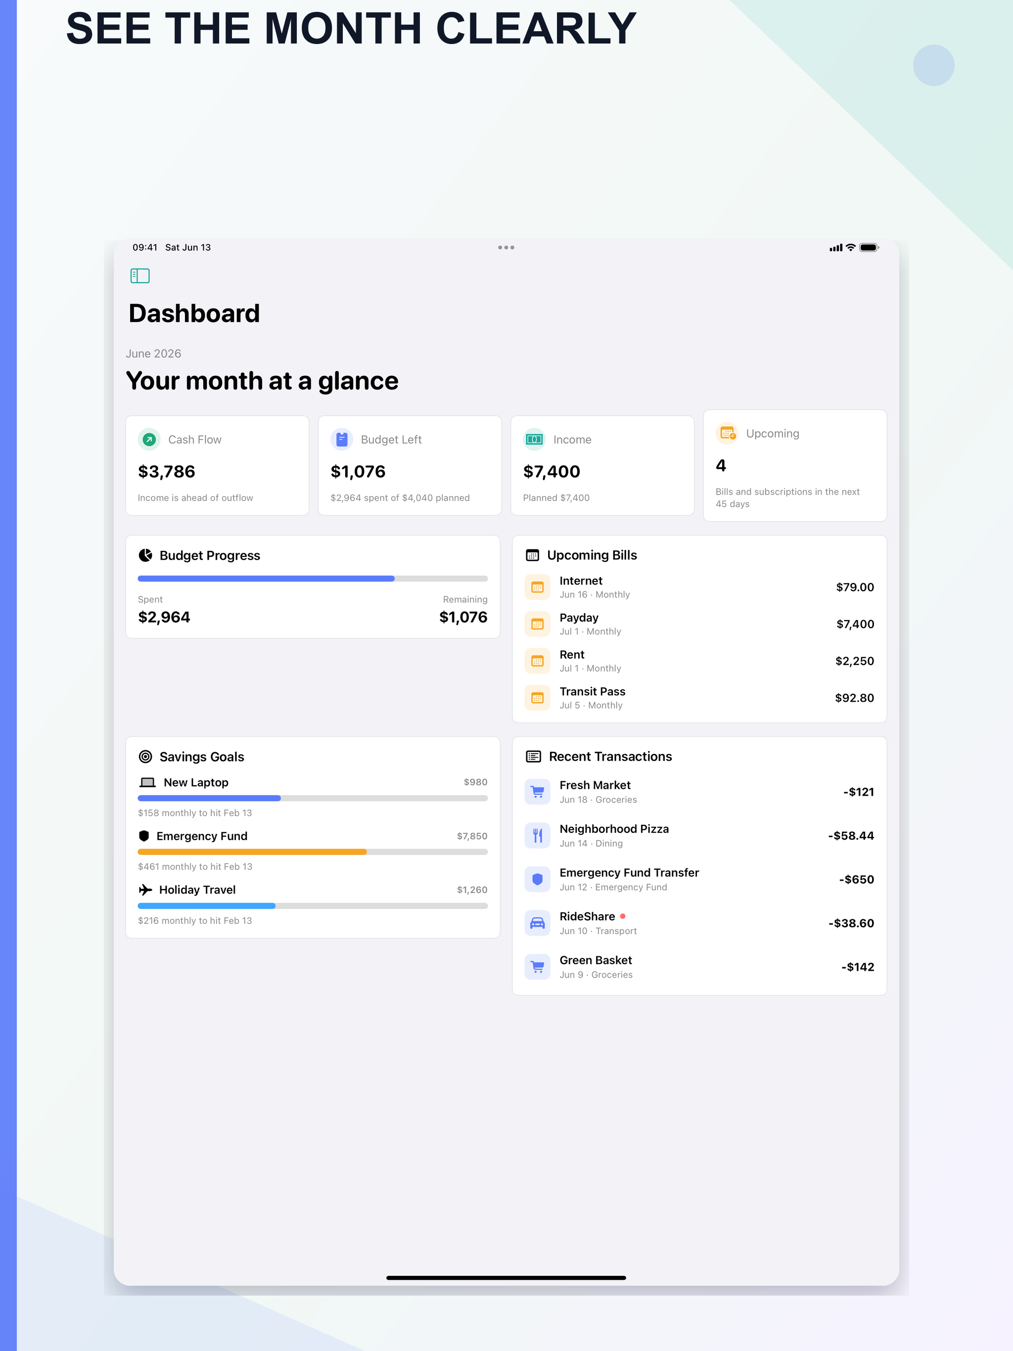Image resolution: width=1013 pixels, height=1351 pixels.
Task: Click the $1,260 Holiday Travel amount
Action: (x=472, y=890)
